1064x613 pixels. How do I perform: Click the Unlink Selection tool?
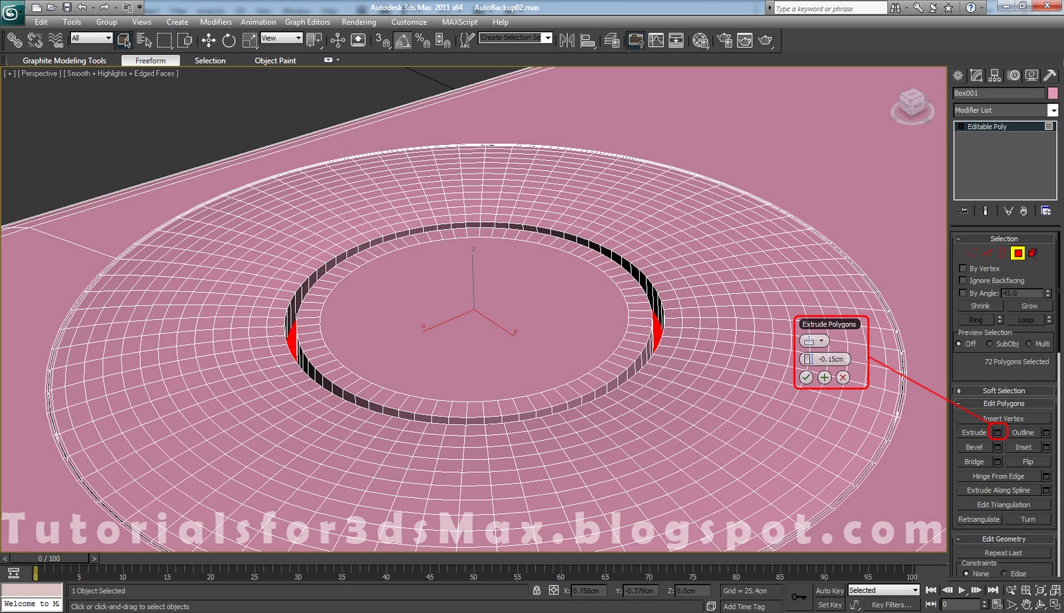point(35,41)
